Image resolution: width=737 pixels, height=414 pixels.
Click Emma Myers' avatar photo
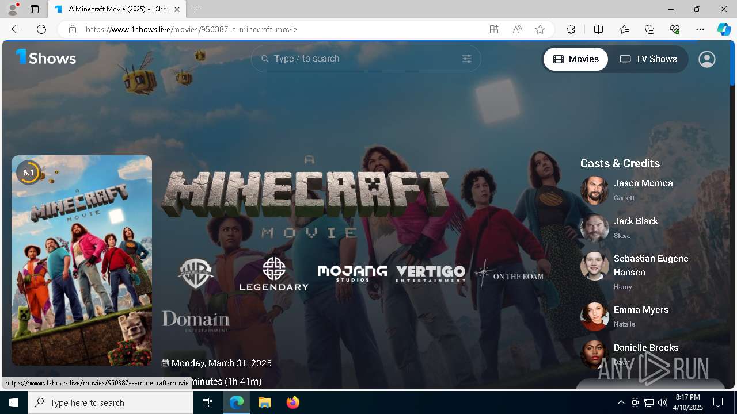pos(594,317)
